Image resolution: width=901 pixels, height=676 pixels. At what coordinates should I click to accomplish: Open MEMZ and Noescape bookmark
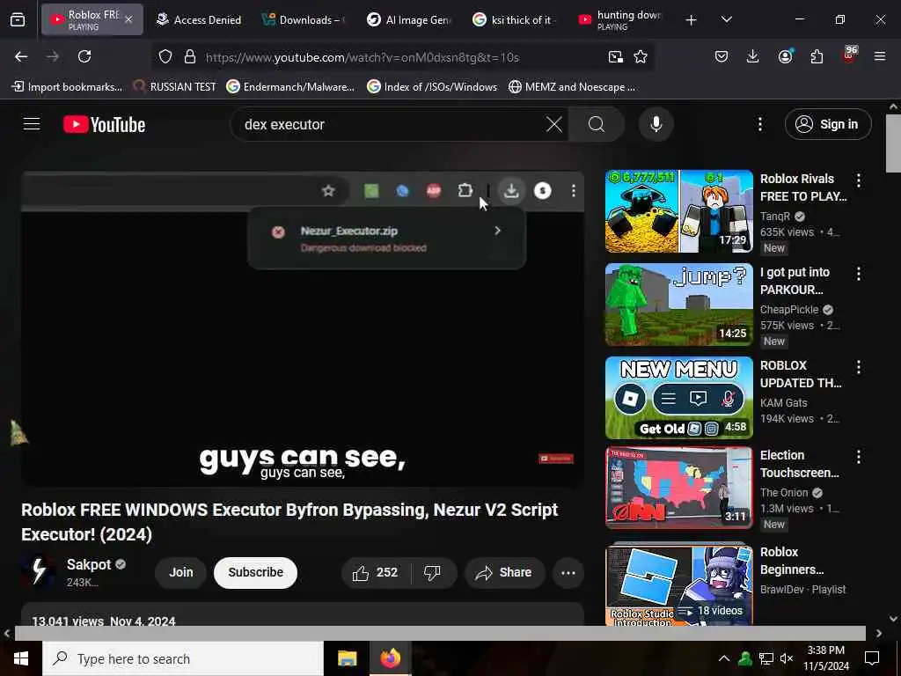pyautogui.click(x=572, y=87)
